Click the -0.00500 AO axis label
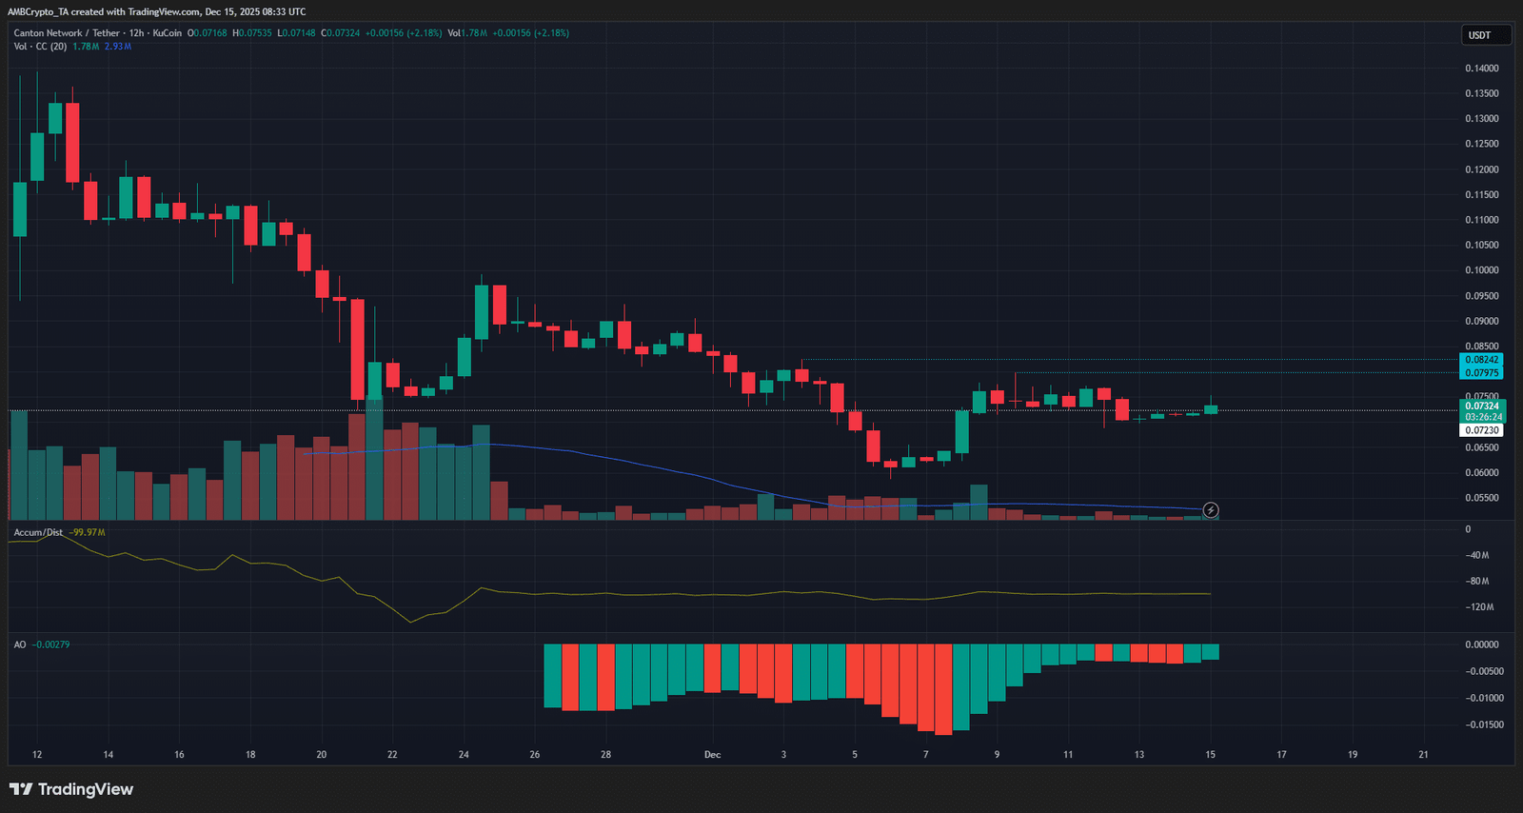1523x813 pixels. [1483, 672]
